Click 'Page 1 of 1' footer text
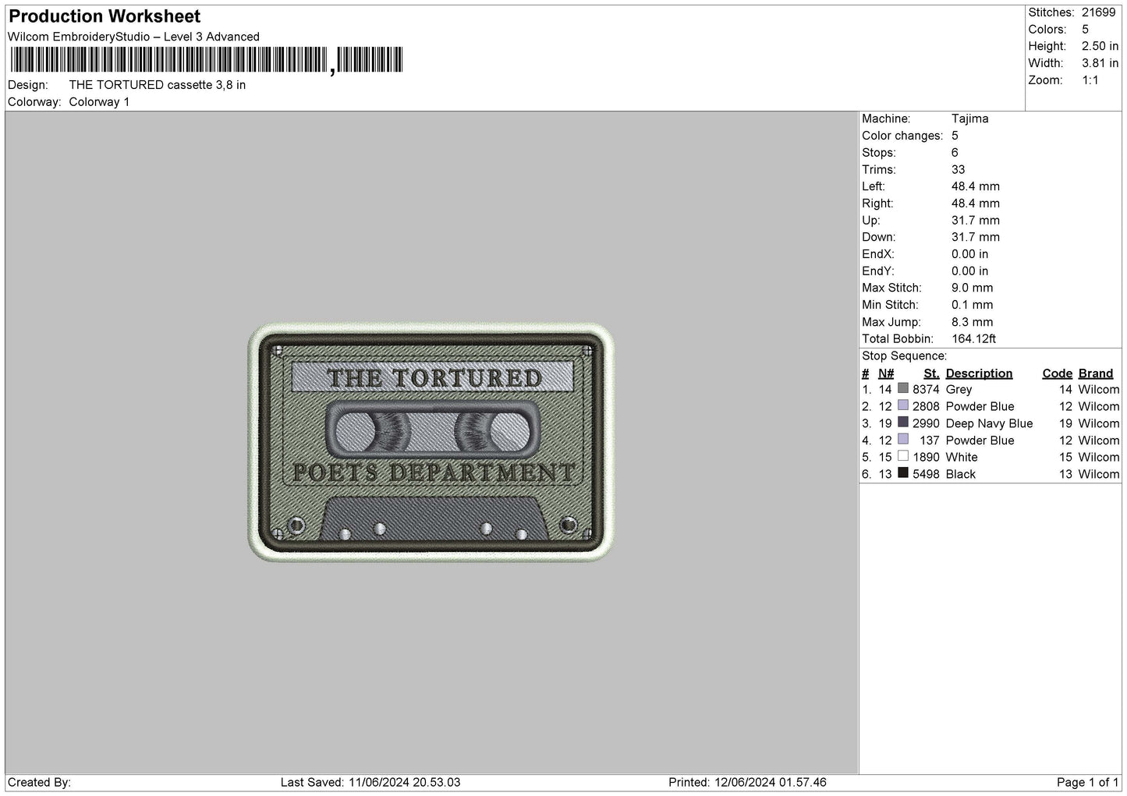The width and height of the screenshot is (1127, 796). pos(1088,782)
